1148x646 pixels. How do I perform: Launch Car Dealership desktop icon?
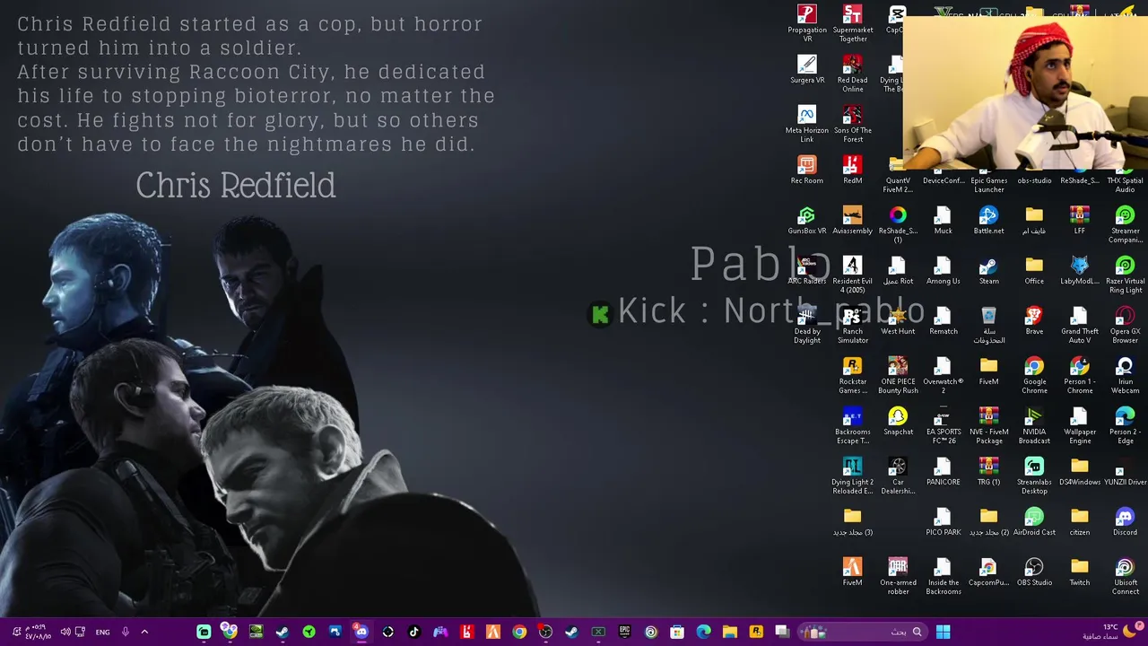tap(898, 476)
